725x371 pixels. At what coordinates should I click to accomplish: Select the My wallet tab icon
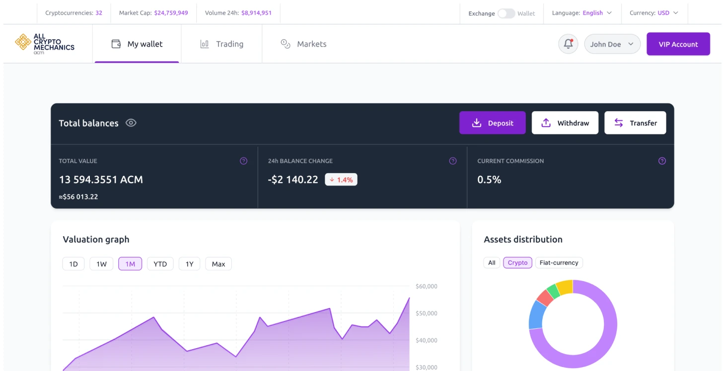116,44
